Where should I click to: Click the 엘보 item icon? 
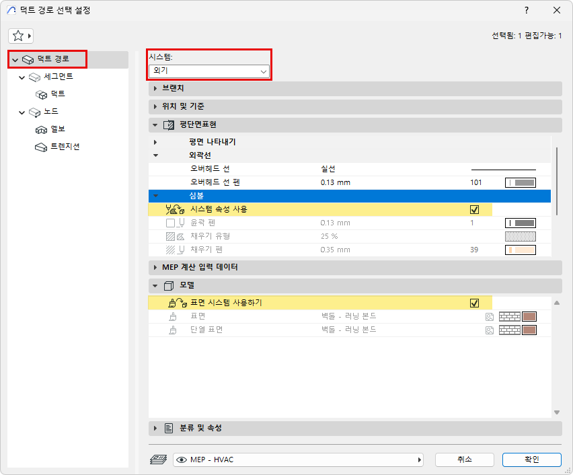[x=41, y=130]
